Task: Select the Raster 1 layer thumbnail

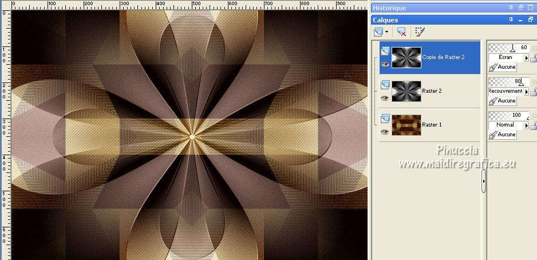Action: tap(406, 125)
